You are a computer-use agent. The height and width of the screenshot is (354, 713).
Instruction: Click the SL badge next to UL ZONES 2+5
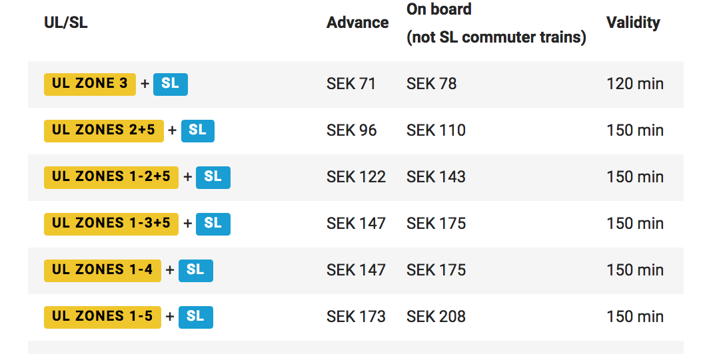click(197, 130)
